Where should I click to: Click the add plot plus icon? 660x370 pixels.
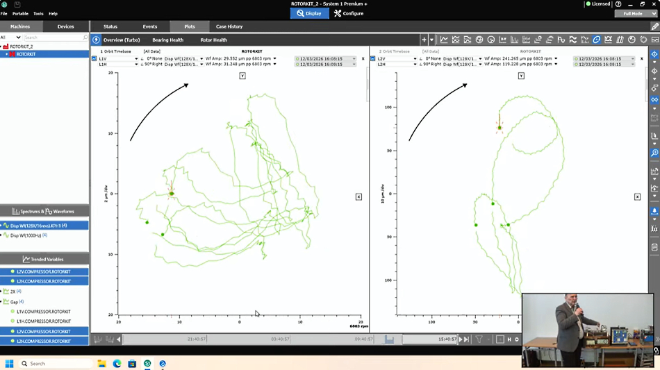point(424,40)
